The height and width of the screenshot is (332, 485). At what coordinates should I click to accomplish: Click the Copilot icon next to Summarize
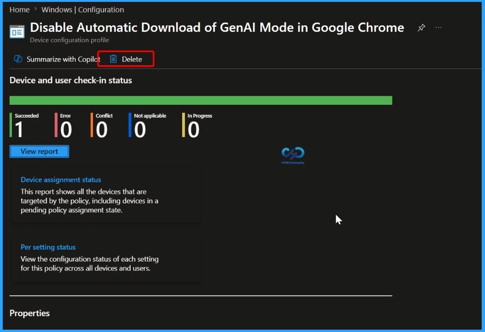(18, 59)
